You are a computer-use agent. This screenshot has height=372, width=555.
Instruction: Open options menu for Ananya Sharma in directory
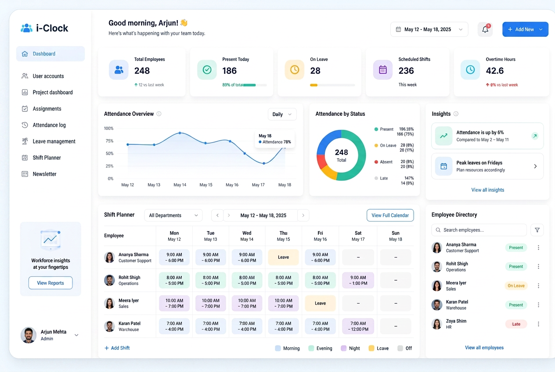(538, 247)
